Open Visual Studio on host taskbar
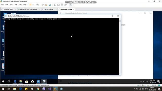 [x=50, y=89]
